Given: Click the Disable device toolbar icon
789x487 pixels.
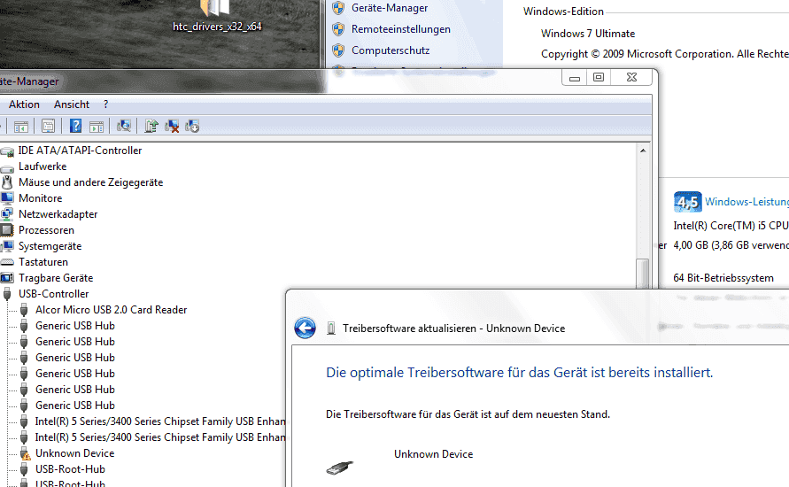Looking at the screenshot, I should tap(192, 127).
